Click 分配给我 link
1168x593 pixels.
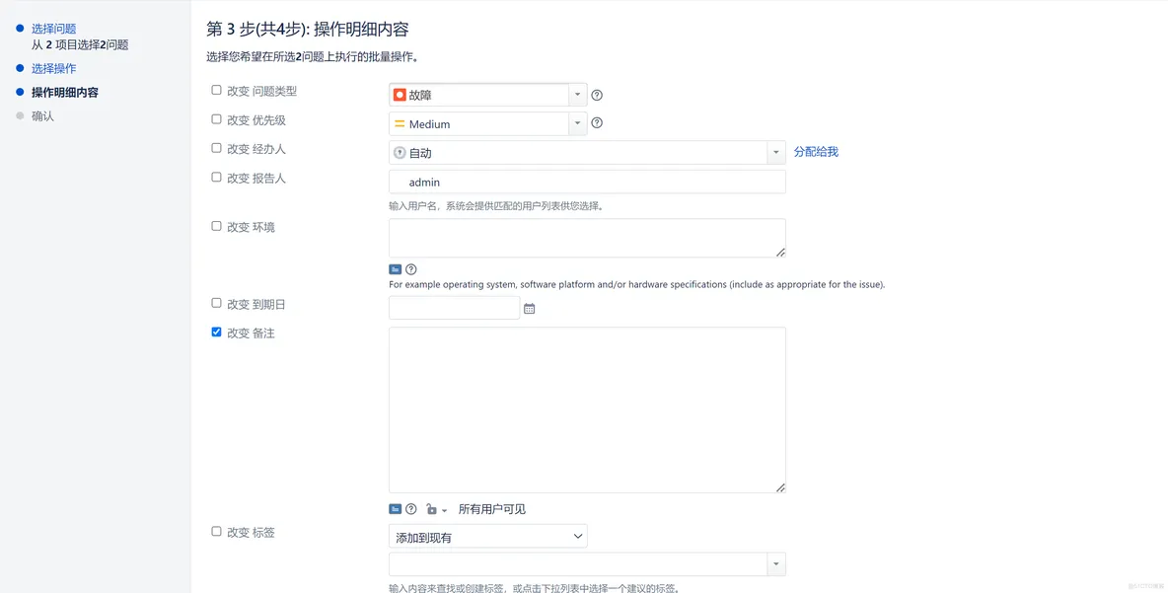coord(816,152)
